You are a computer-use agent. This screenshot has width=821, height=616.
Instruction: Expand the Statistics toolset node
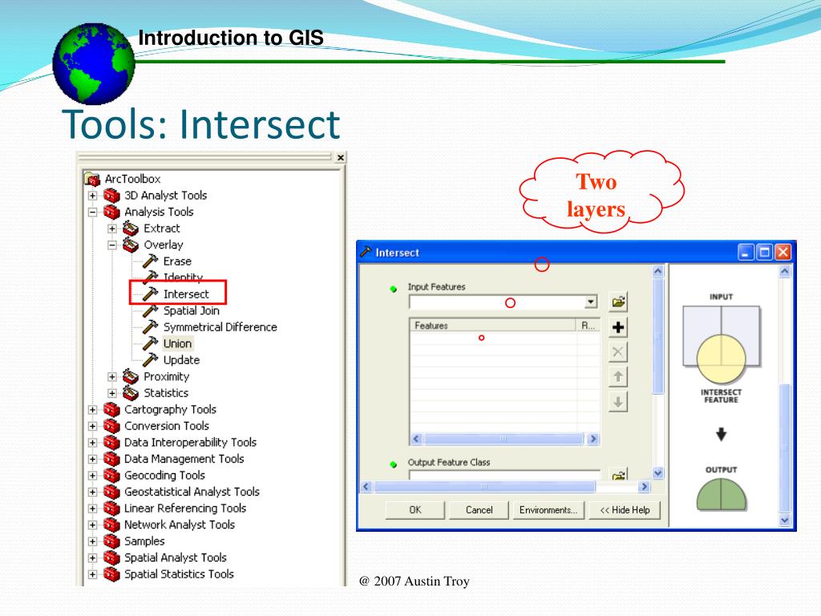click(x=112, y=393)
